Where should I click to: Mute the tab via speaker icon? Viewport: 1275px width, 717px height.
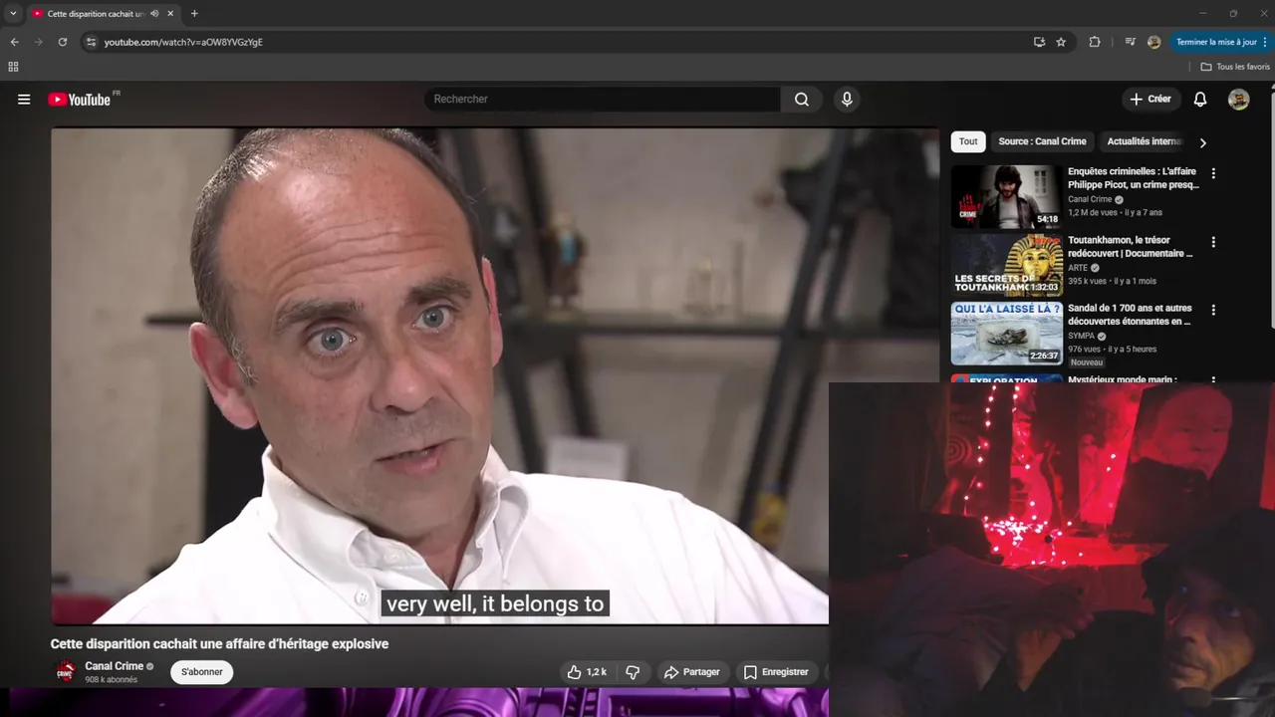pos(154,14)
